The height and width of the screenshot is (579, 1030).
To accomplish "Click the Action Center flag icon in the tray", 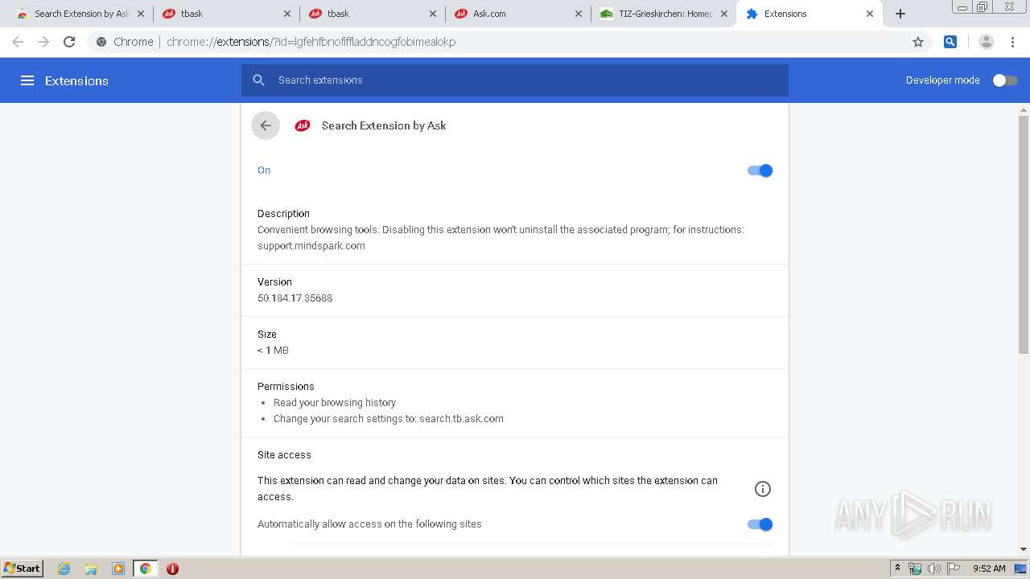I will 954,569.
